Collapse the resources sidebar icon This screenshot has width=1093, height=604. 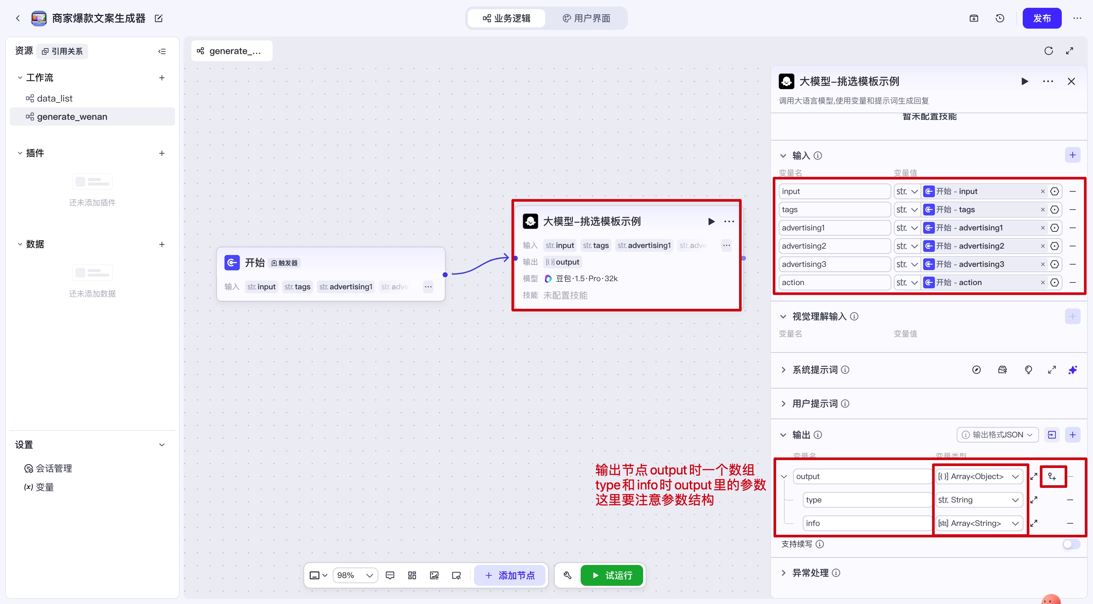(162, 51)
